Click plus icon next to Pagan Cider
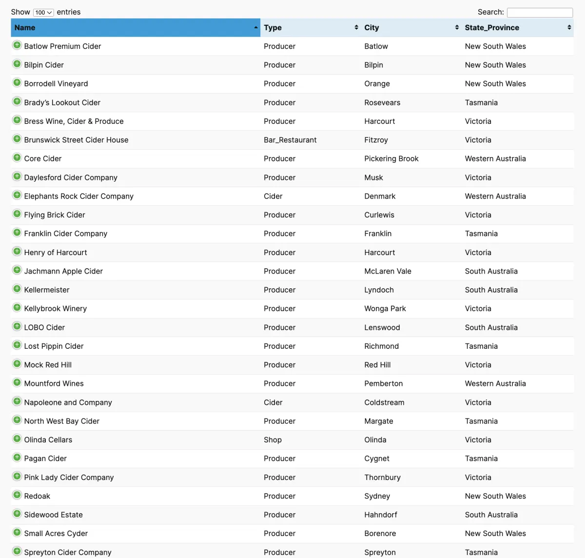 pyautogui.click(x=17, y=458)
